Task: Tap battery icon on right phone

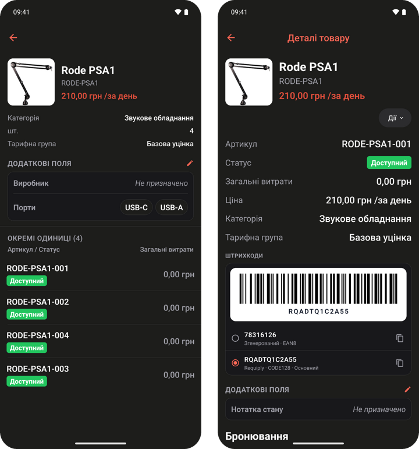Action: coord(404,12)
